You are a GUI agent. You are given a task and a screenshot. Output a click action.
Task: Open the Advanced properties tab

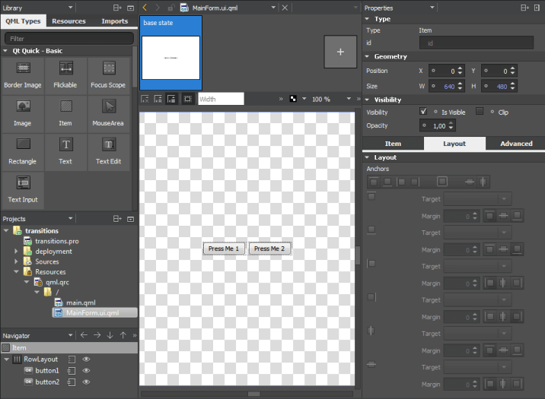tap(516, 144)
